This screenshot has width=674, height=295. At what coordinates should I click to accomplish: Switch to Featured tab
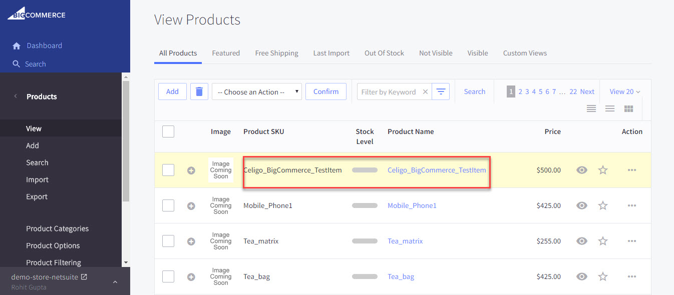(x=226, y=53)
